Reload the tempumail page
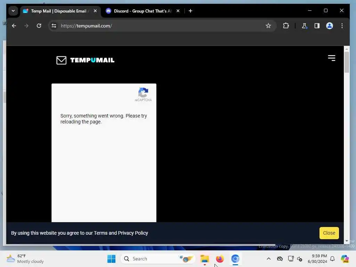356x267 pixels. (39, 26)
